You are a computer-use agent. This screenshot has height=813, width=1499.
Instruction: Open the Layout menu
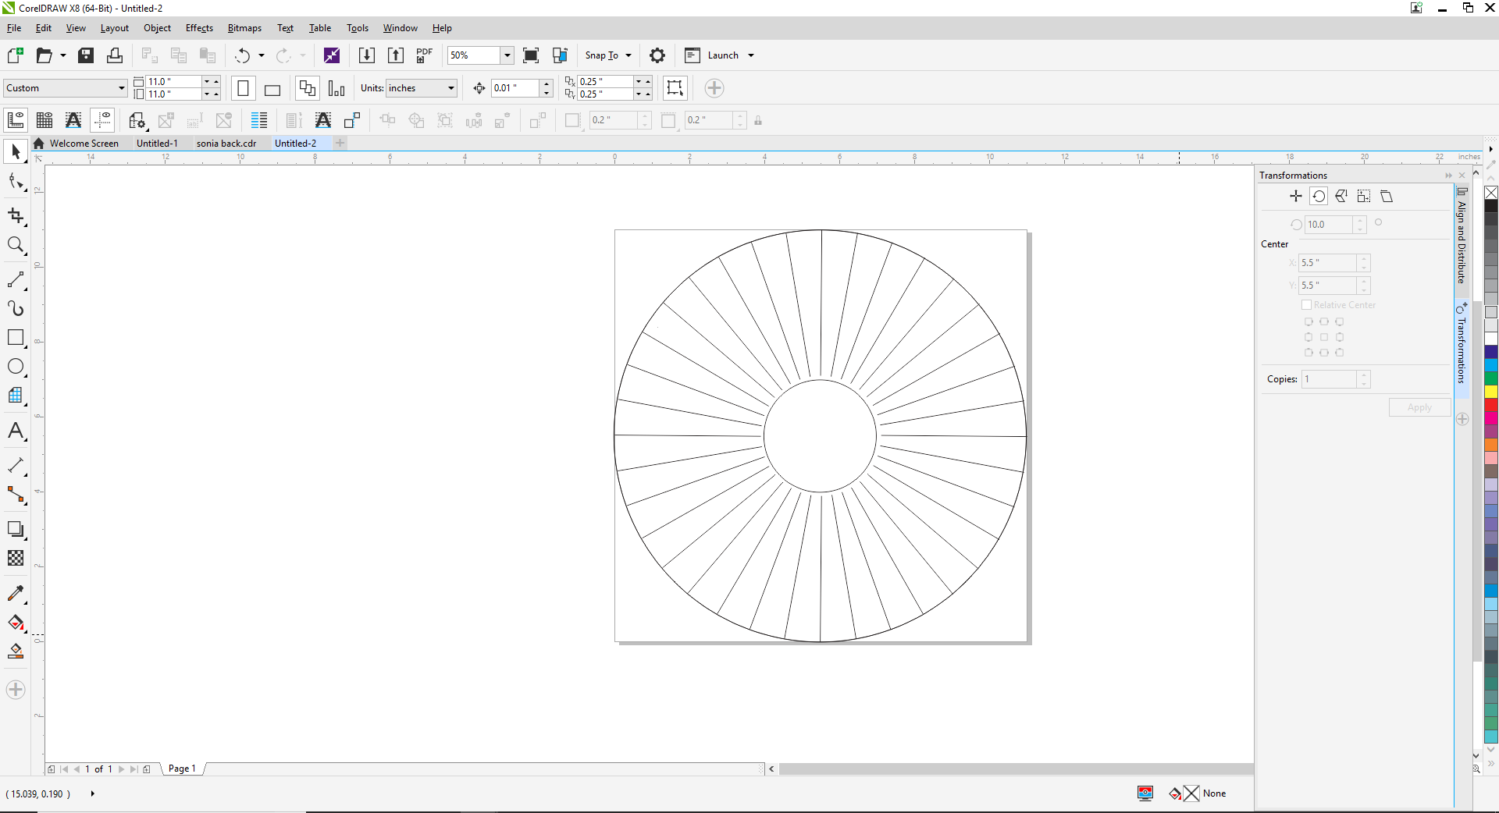tap(115, 28)
